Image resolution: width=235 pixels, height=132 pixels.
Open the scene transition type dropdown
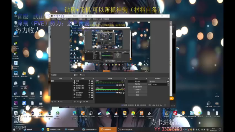[157, 82]
